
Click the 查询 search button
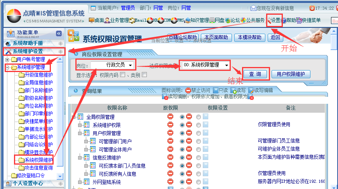(x=255, y=74)
